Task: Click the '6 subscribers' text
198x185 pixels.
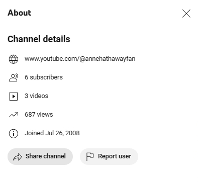Action: coord(44,77)
